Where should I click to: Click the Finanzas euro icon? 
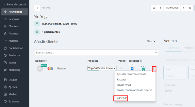point(5,34)
